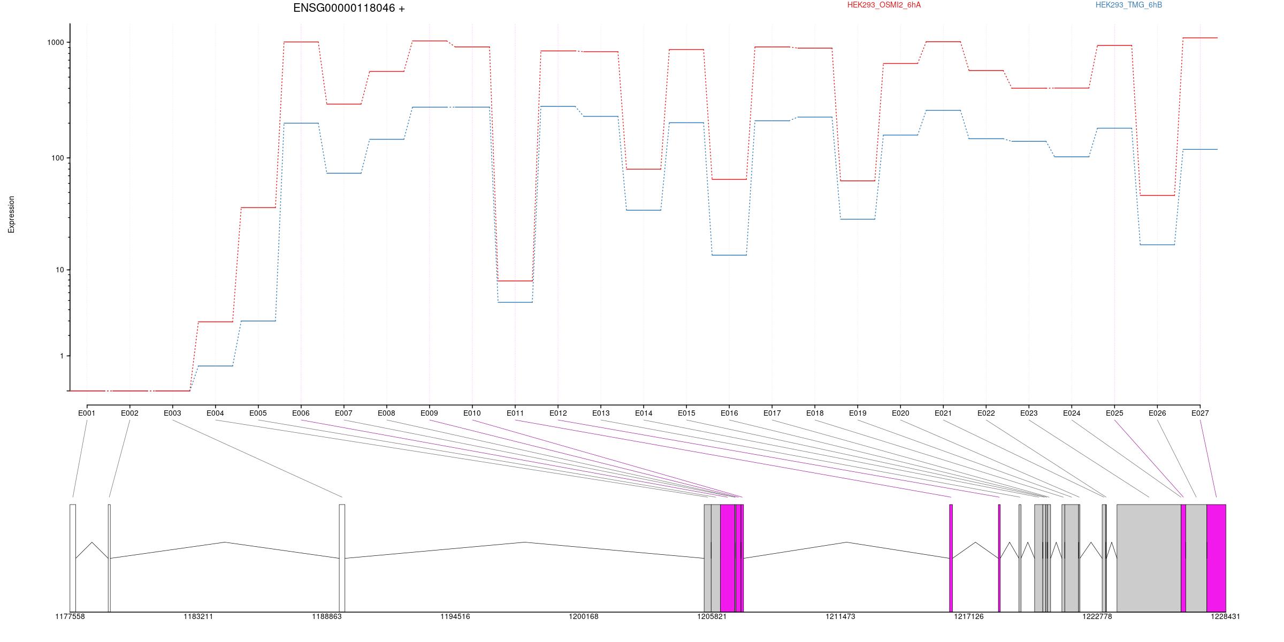Click genomic coordinate 1188863
This screenshot has height=642, width=1284.
click(x=327, y=616)
